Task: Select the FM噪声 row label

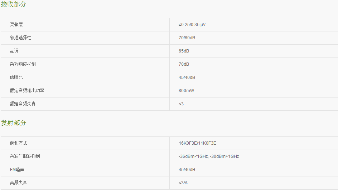Action: click(17, 170)
